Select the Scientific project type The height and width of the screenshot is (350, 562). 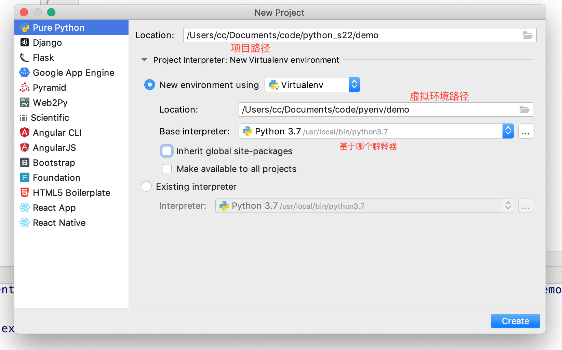[50, 117]
